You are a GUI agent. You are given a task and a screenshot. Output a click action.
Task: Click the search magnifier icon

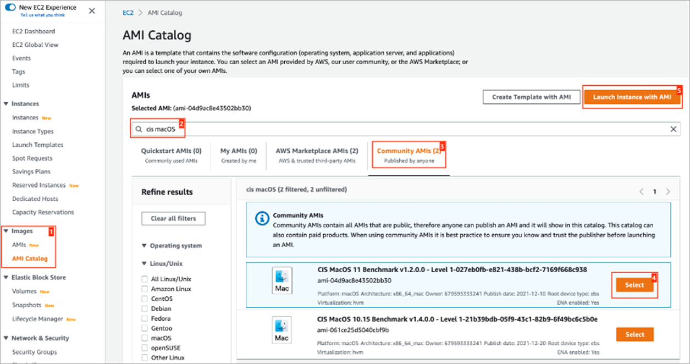coord(139,129)
